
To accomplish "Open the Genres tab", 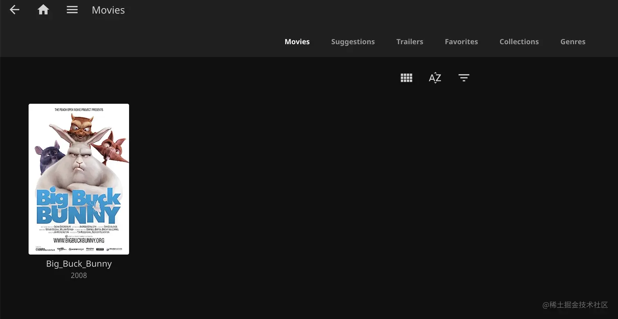I will (x=573, y=42).
